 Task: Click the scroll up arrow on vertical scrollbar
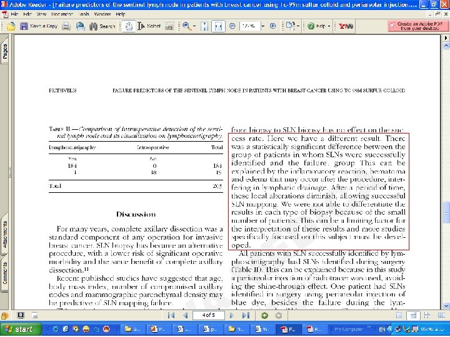(x=446, y=46)
